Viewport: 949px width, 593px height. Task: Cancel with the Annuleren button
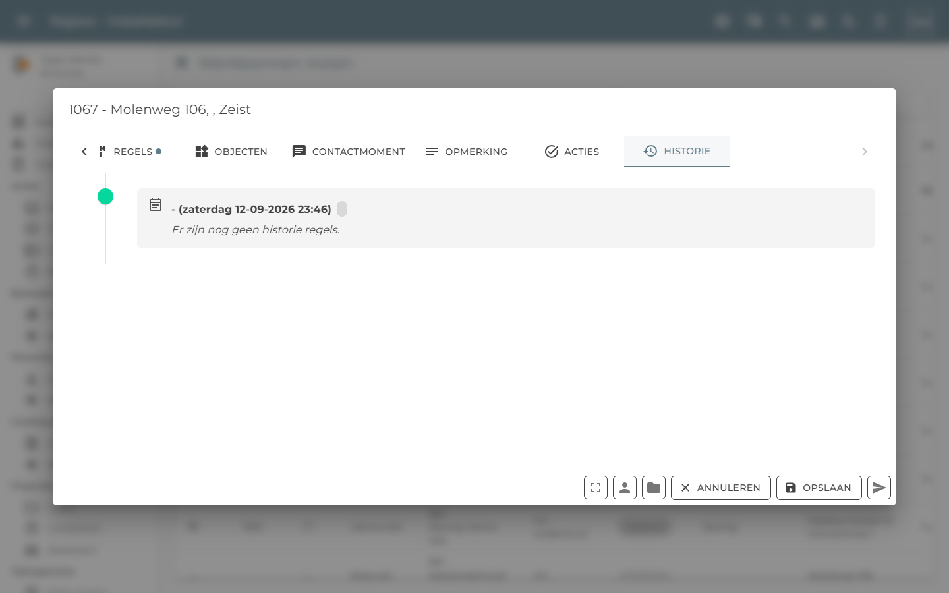(721, 488)
